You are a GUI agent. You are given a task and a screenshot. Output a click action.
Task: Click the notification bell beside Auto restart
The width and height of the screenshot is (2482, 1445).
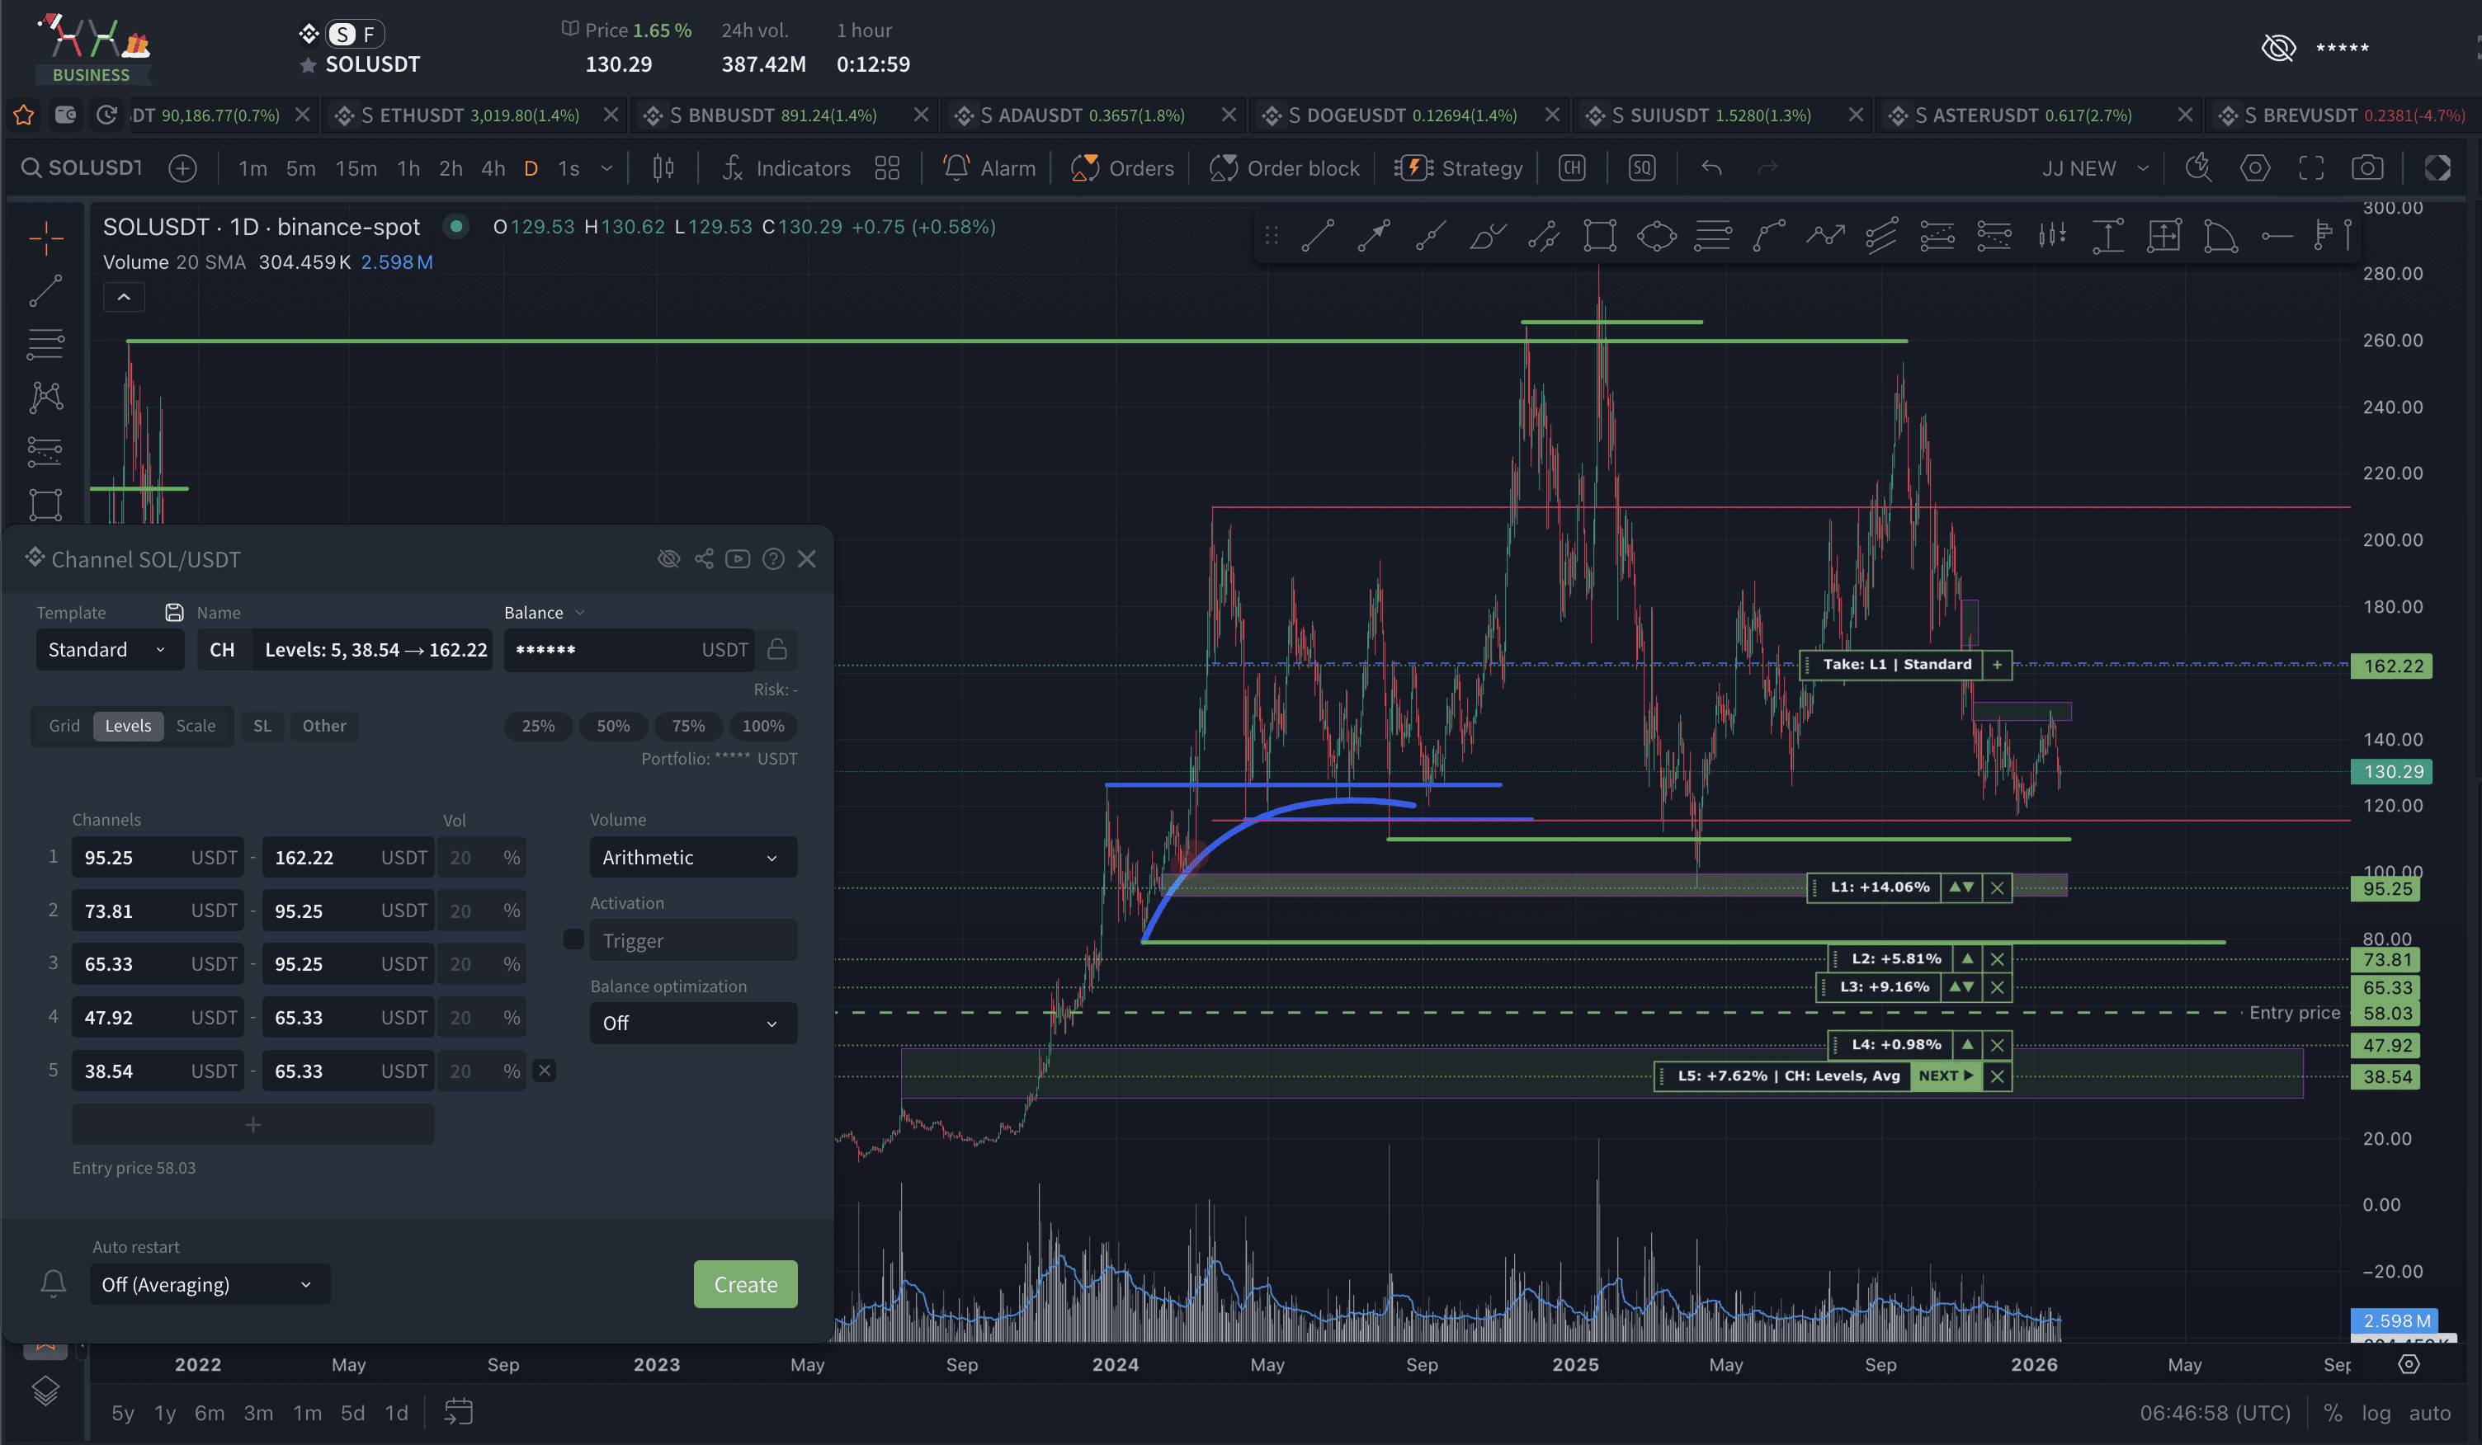tap(53, 1283)
